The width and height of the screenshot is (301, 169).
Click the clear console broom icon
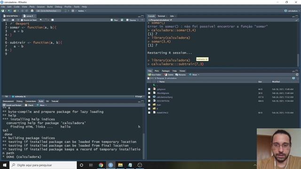(x=297, y=20)
